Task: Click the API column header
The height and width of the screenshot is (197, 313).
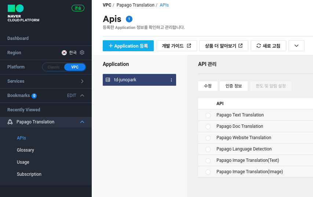Action: pos(220,104)
